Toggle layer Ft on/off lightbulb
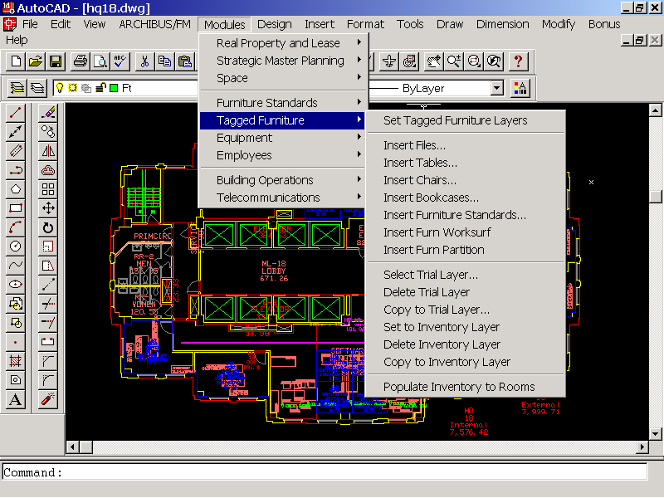Image resolution: width=664 pixels, height=498 pixels. (60, 88)
